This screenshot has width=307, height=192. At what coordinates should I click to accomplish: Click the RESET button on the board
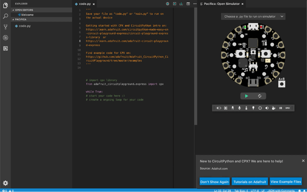(253, 52)
